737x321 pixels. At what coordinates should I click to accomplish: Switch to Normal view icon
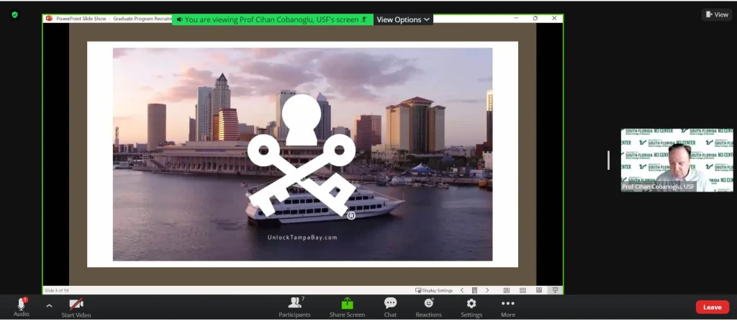coord(506,291)
